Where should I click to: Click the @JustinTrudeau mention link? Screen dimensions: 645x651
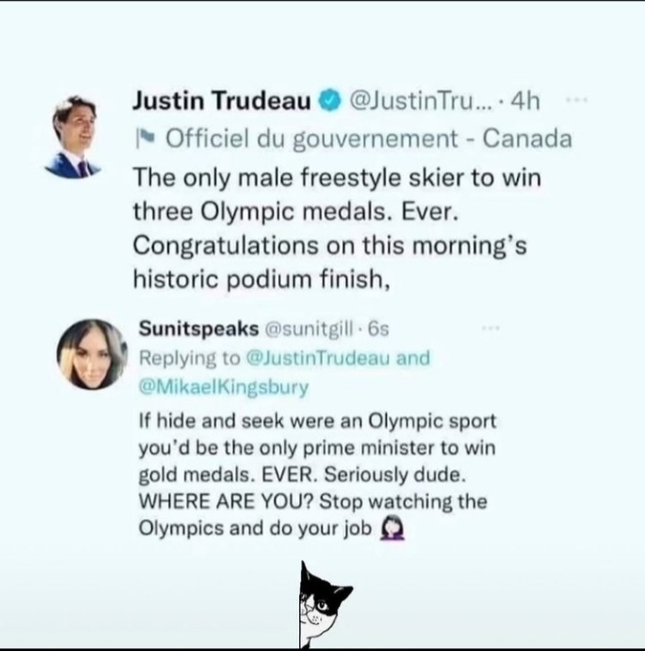[x=318, y=358]
